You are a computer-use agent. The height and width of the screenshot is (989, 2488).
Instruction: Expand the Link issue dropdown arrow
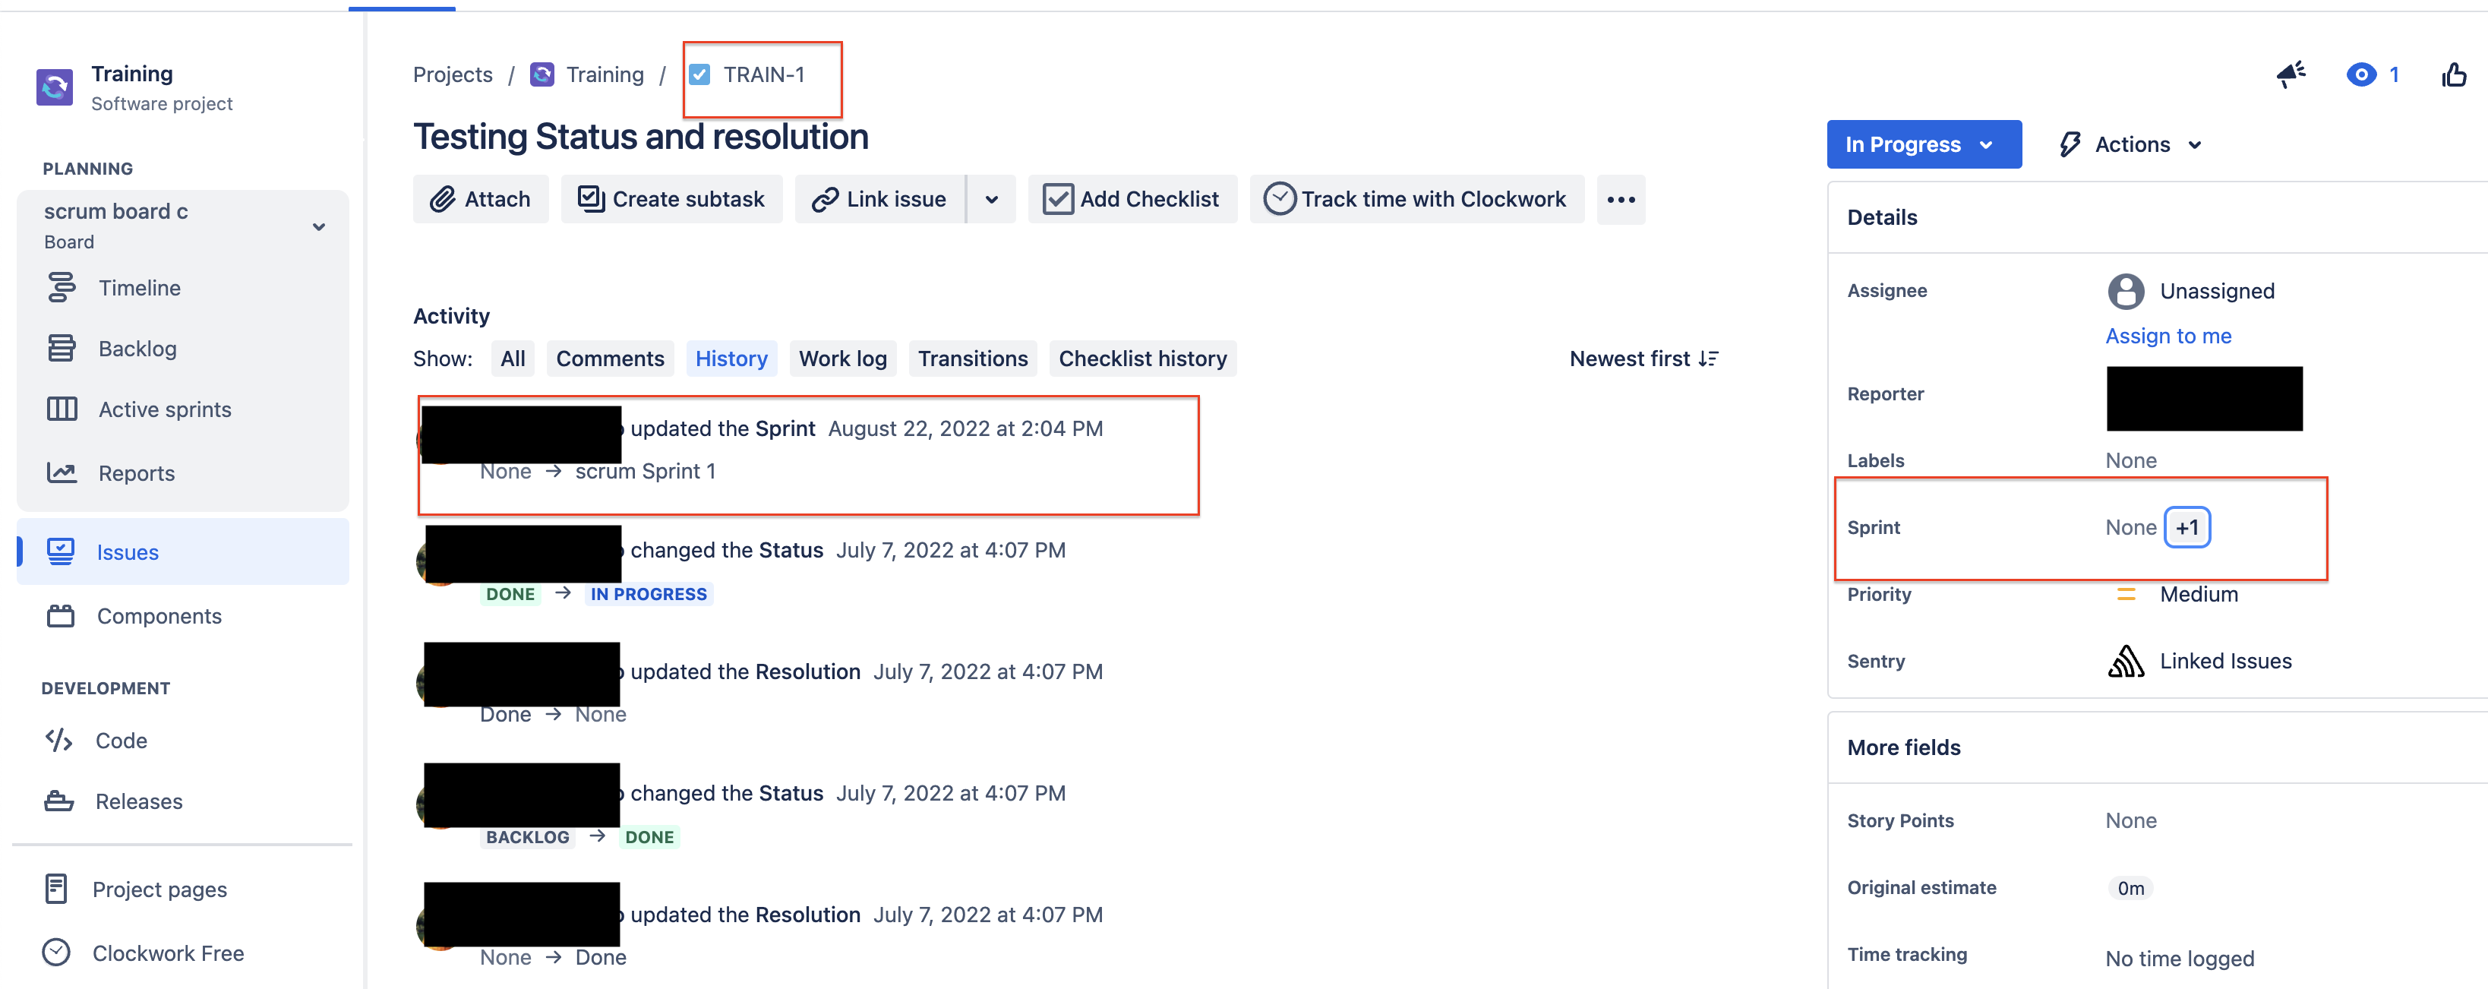click(991, 200)
